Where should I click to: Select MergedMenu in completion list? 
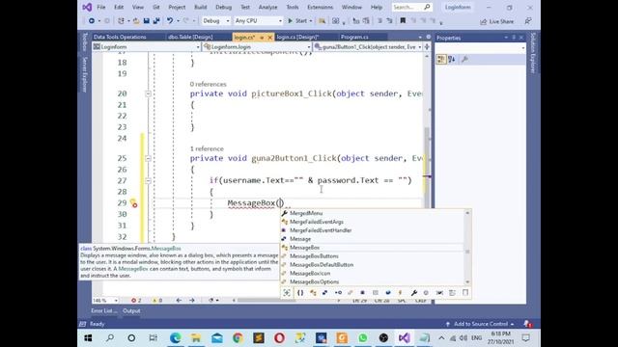pos(306,213)
